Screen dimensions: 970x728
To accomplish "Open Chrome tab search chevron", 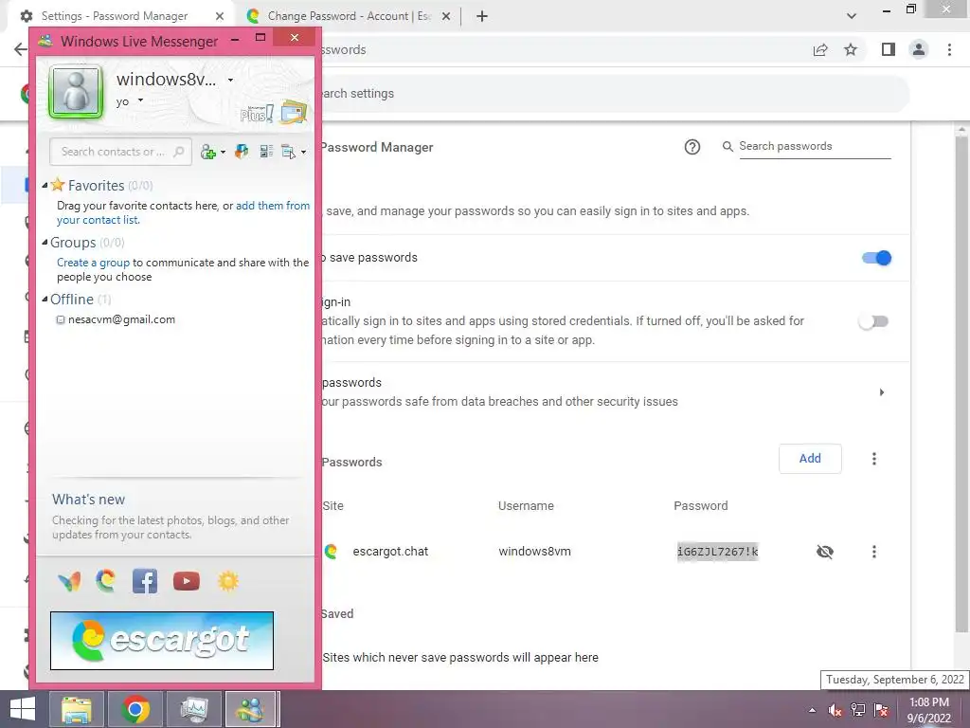I will [x=852, y=16].
